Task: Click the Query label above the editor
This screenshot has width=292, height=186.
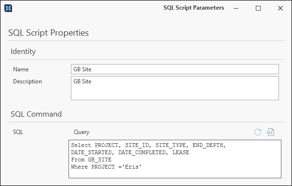Action: 82,132
